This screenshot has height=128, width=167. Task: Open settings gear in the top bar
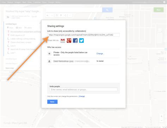[x=164, y=2]
